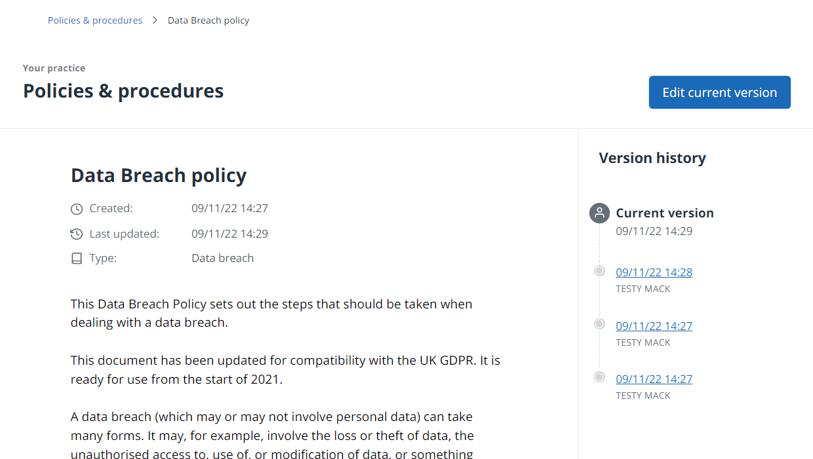Select the oldest version's timeline dot
This screenshot has height=459, width=813.
pyautogui.click(x=599, y=377)
